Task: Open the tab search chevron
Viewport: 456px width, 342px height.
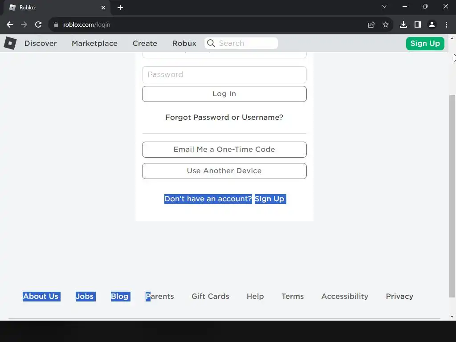Action: click(384, 6)
